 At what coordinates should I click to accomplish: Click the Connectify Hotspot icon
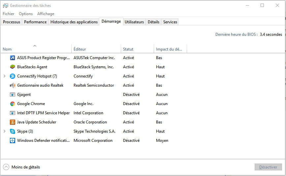click(x=13, y=76)
